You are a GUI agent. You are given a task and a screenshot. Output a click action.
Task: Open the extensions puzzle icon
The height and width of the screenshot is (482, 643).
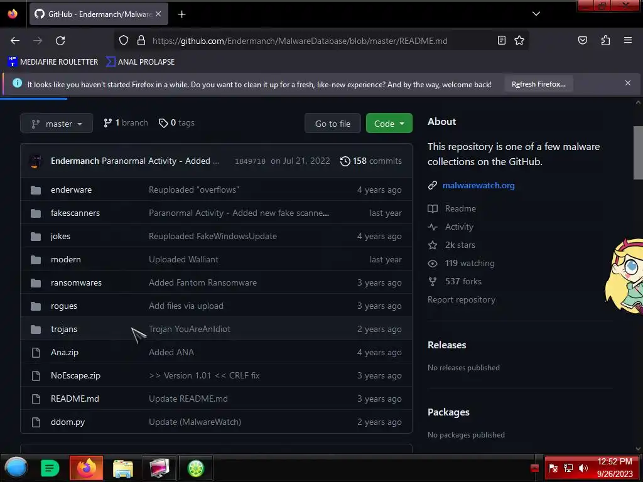(x=605, y=40)
